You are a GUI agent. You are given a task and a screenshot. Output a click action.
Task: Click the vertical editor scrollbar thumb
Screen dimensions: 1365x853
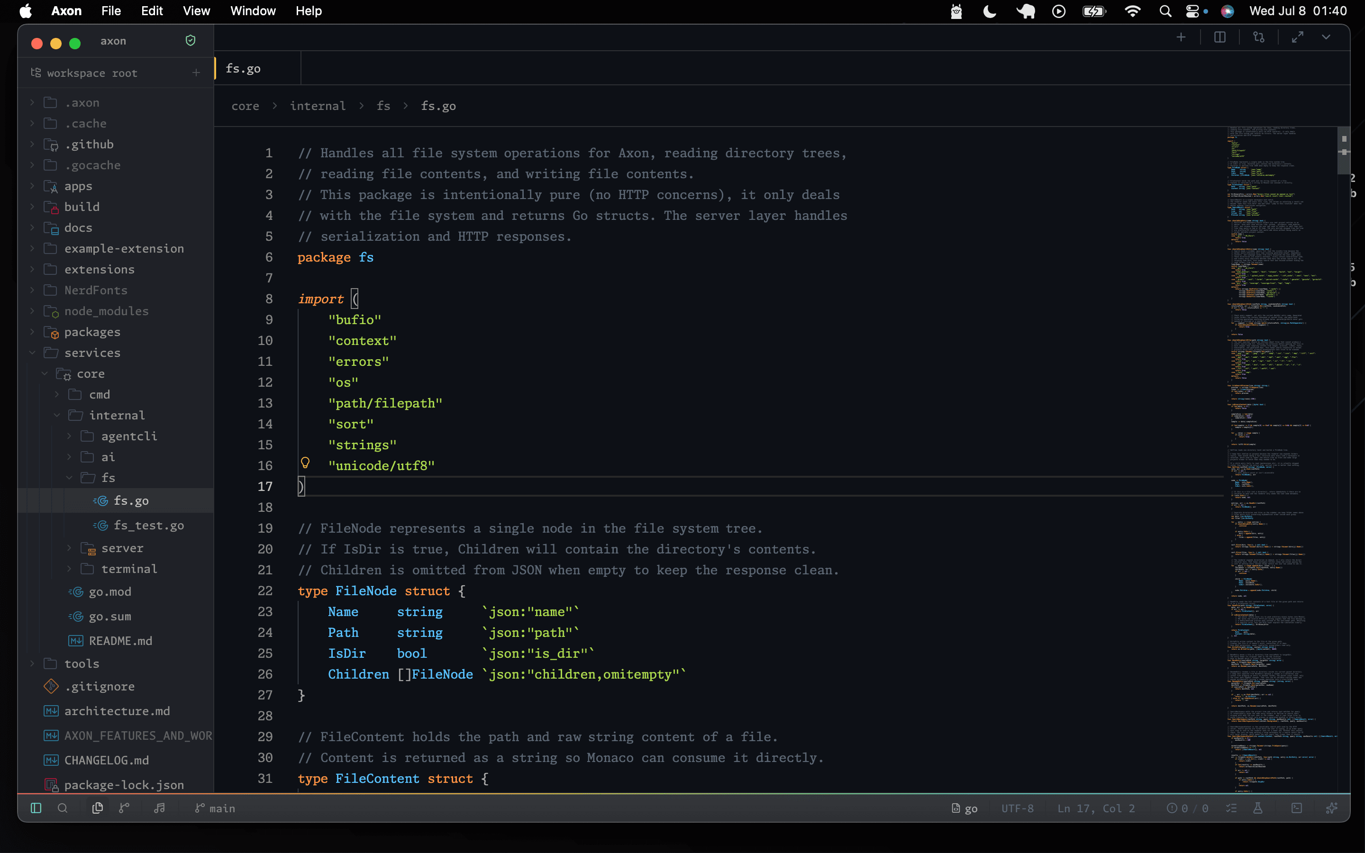pyautogui.click(x=1344, y=151)
